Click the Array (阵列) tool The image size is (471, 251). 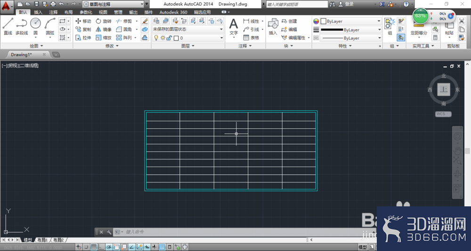click(x=124, y=38)
